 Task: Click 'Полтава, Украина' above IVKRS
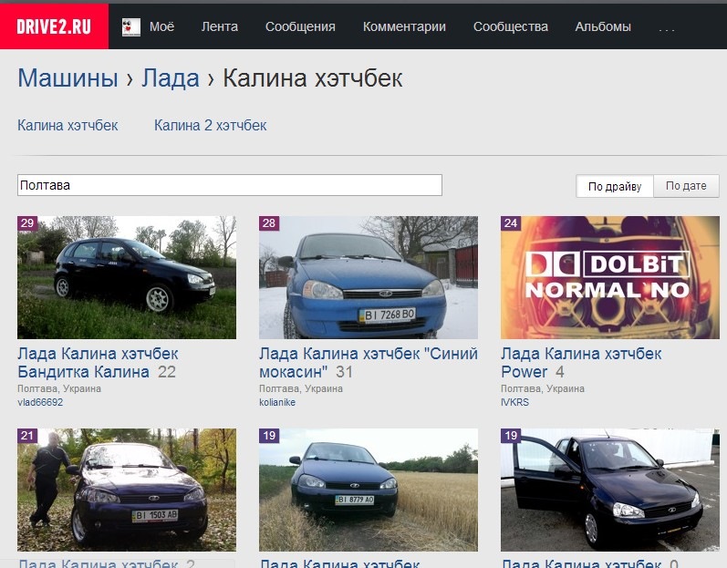click(x=543, y=388)
